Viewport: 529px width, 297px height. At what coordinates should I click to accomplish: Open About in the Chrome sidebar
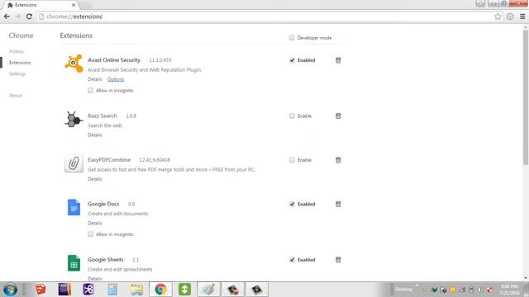(16, 96)
